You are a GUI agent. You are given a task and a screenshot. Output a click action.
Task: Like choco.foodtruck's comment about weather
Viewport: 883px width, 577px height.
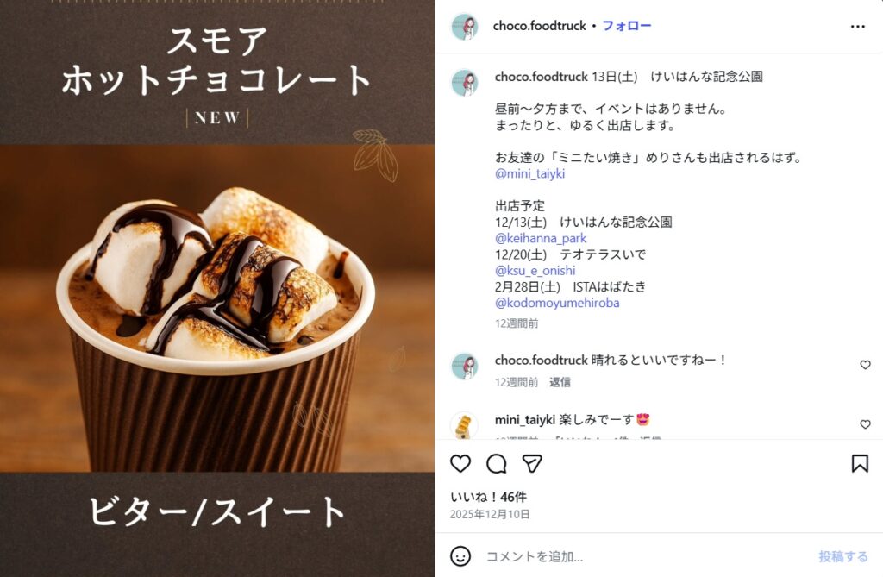coord(865,365)
